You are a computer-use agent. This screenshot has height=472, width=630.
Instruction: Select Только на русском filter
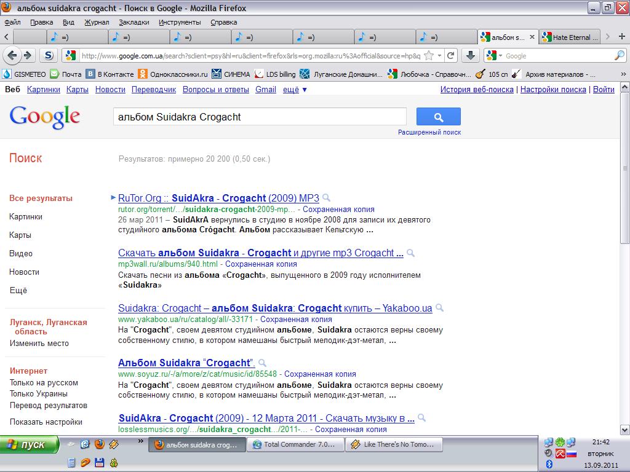point(44,382)
